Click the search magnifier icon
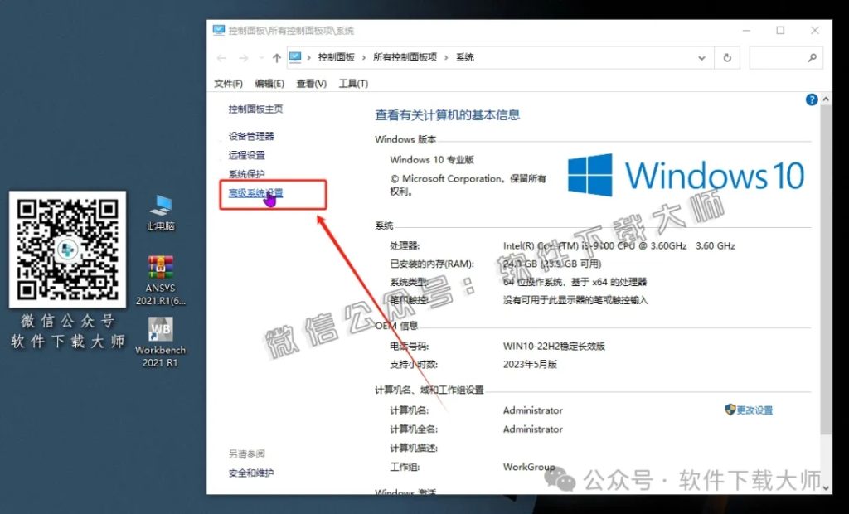This screenshot has width=849, height=514. [811, 58]
